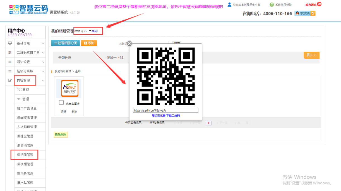Collapse the 内容管理 section chevron
341x191 pixels.
[x=43, y=81]
